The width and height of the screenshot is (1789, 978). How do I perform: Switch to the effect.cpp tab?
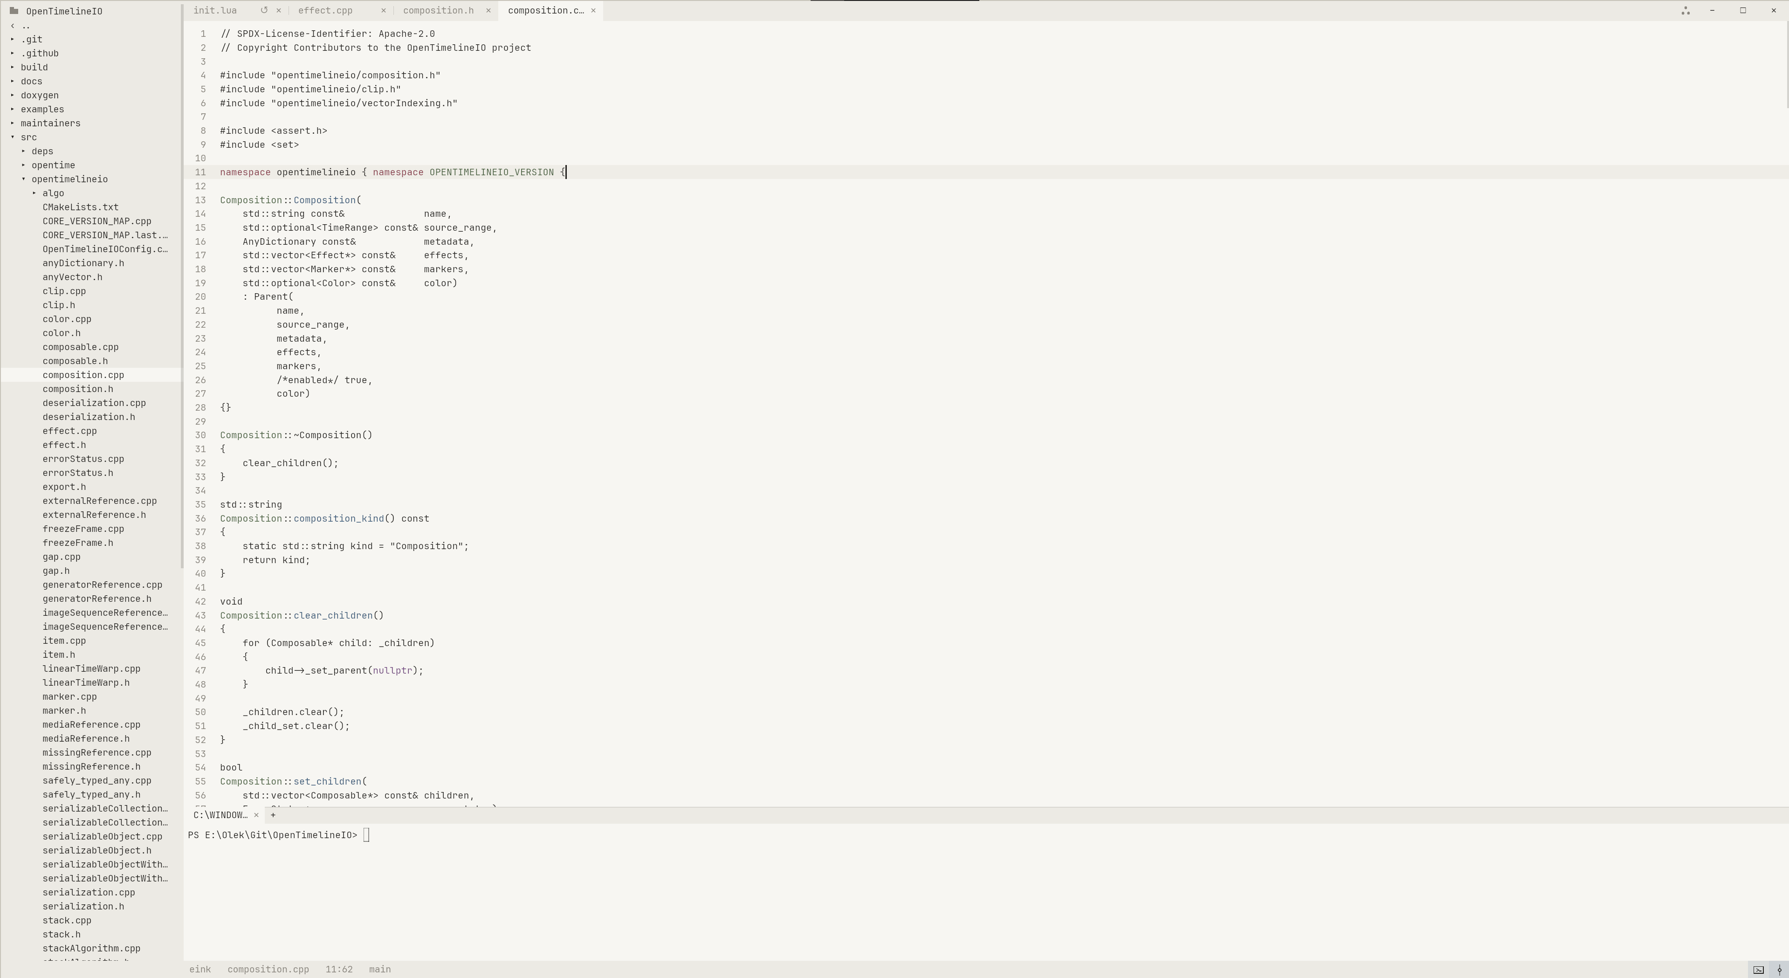pyautogui.click(x=325, y=10)
